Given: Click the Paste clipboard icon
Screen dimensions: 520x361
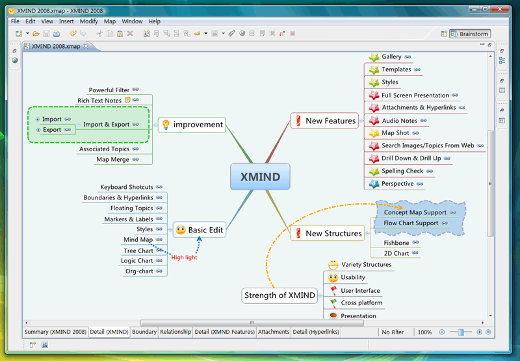Looking at the screenshot, I should [x=120, y=34].
